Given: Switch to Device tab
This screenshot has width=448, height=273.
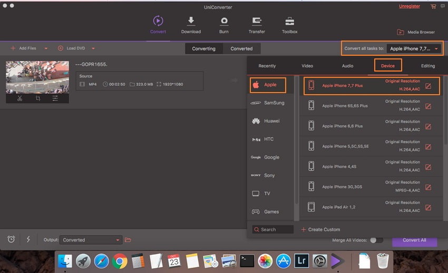Looking at the screenshot, I should (388, 66).
